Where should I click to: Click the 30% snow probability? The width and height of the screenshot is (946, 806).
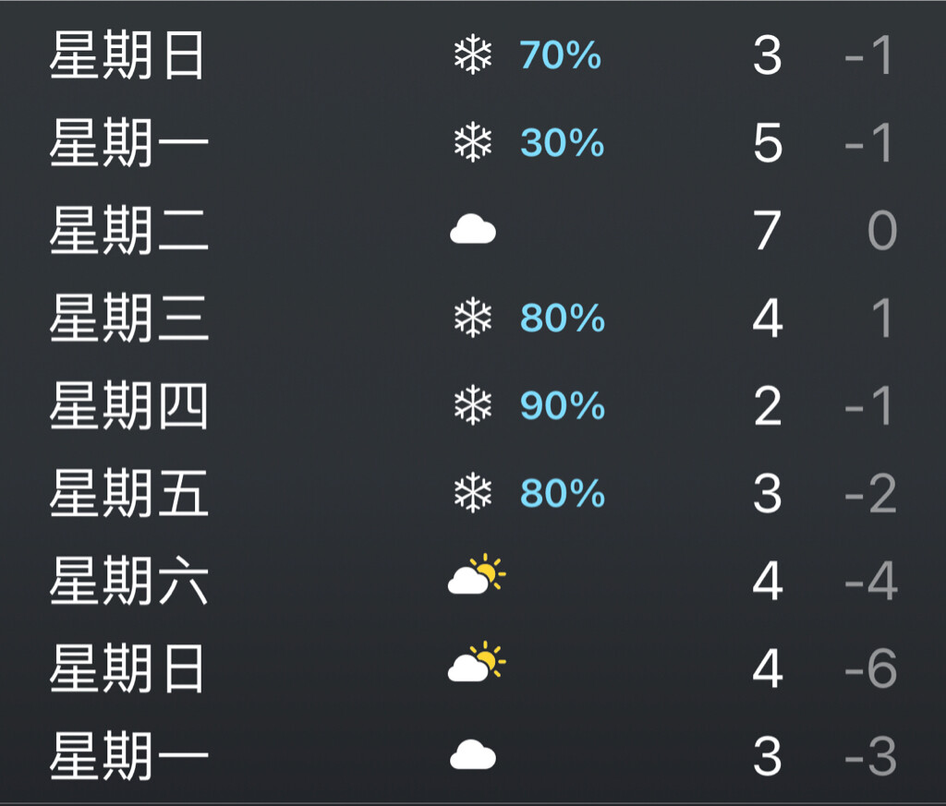click(x=563, y=143)
